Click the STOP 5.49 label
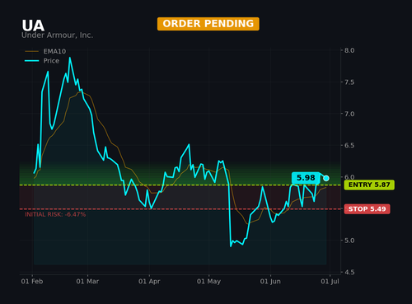Image resolution: width=412 pixels, height=304 pixels. pyautogui.click(x=367, y=209)
